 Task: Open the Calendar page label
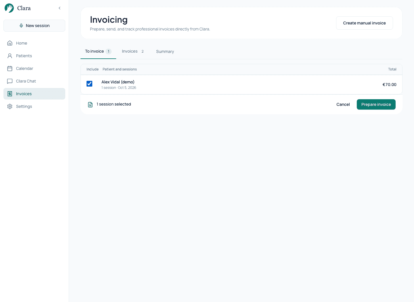(24, 68)
